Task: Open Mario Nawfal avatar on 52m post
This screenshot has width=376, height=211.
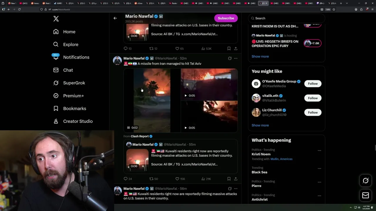Action: [117, 60]
